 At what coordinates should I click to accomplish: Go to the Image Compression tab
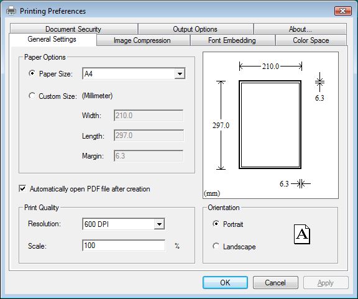coord(143,40)
